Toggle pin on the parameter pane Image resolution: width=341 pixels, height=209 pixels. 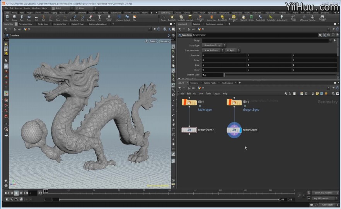coord(333,29)
